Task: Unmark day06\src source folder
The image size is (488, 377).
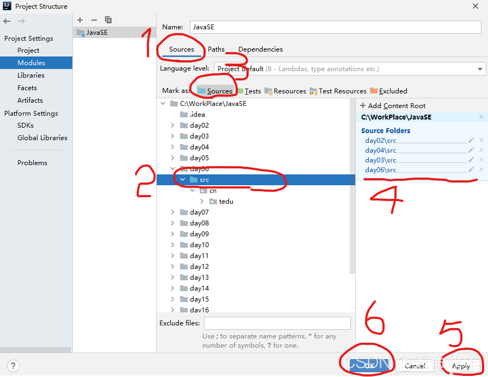Action: point(481,169)
